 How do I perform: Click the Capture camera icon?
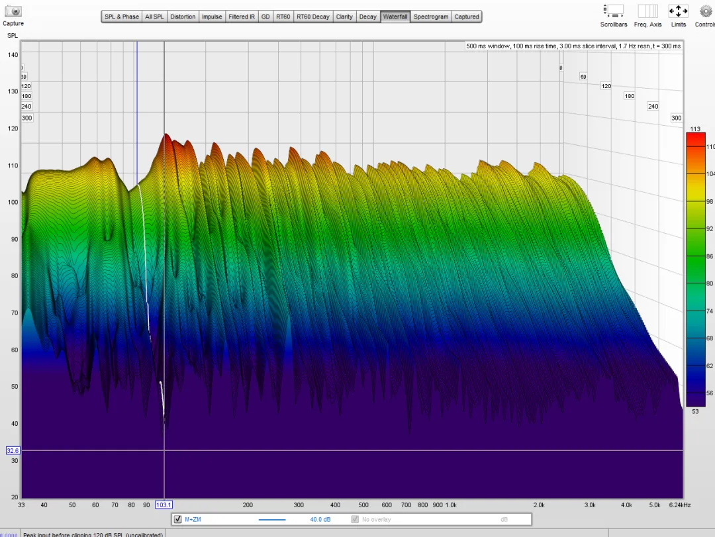13,11
